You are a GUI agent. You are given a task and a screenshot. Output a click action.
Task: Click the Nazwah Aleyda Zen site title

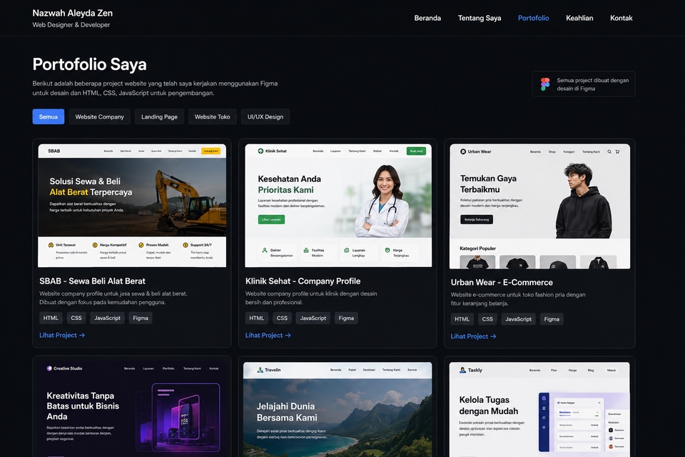click(x=73, y=13)
